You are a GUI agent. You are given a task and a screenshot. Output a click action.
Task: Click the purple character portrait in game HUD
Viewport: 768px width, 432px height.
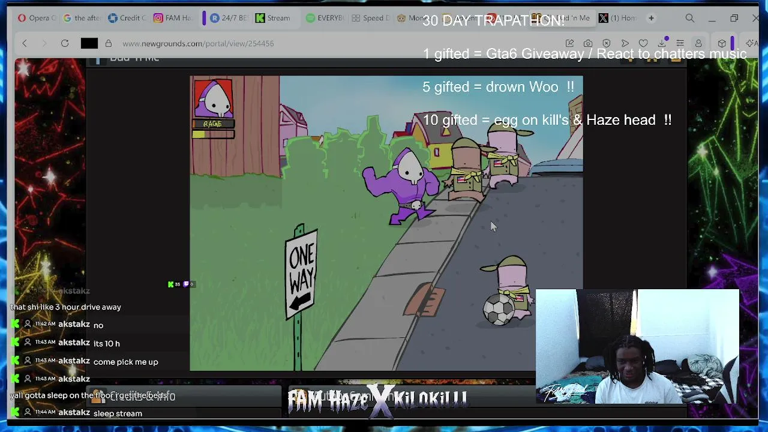(x=213, y=98)
